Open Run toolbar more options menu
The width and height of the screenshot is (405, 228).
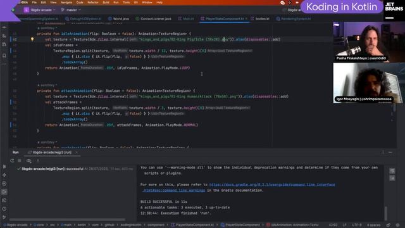point(38,160)
